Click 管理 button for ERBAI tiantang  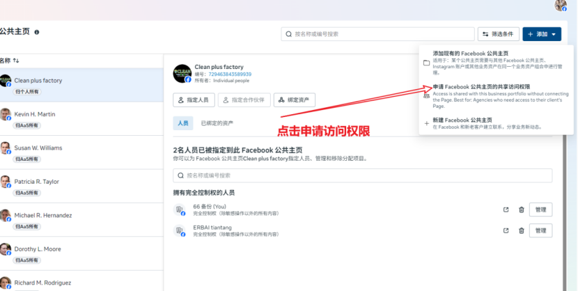click(x=541, y=230)
